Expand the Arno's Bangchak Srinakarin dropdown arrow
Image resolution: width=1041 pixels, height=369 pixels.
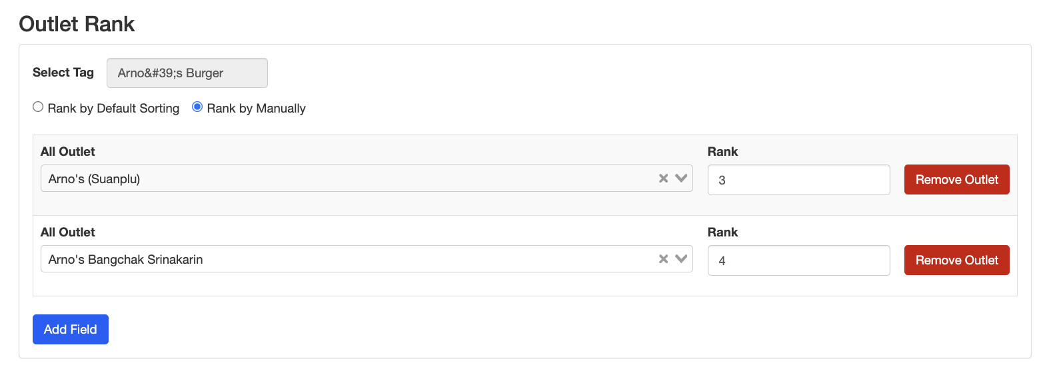pyautogui.click(x=680, y=259)
